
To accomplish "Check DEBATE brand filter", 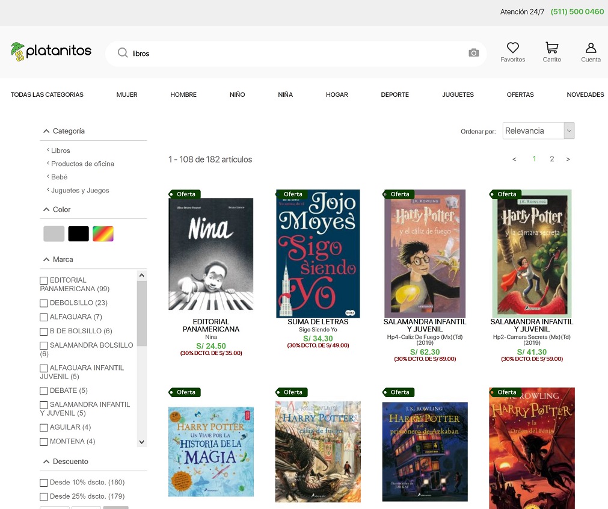I will (x=44, y=390).
